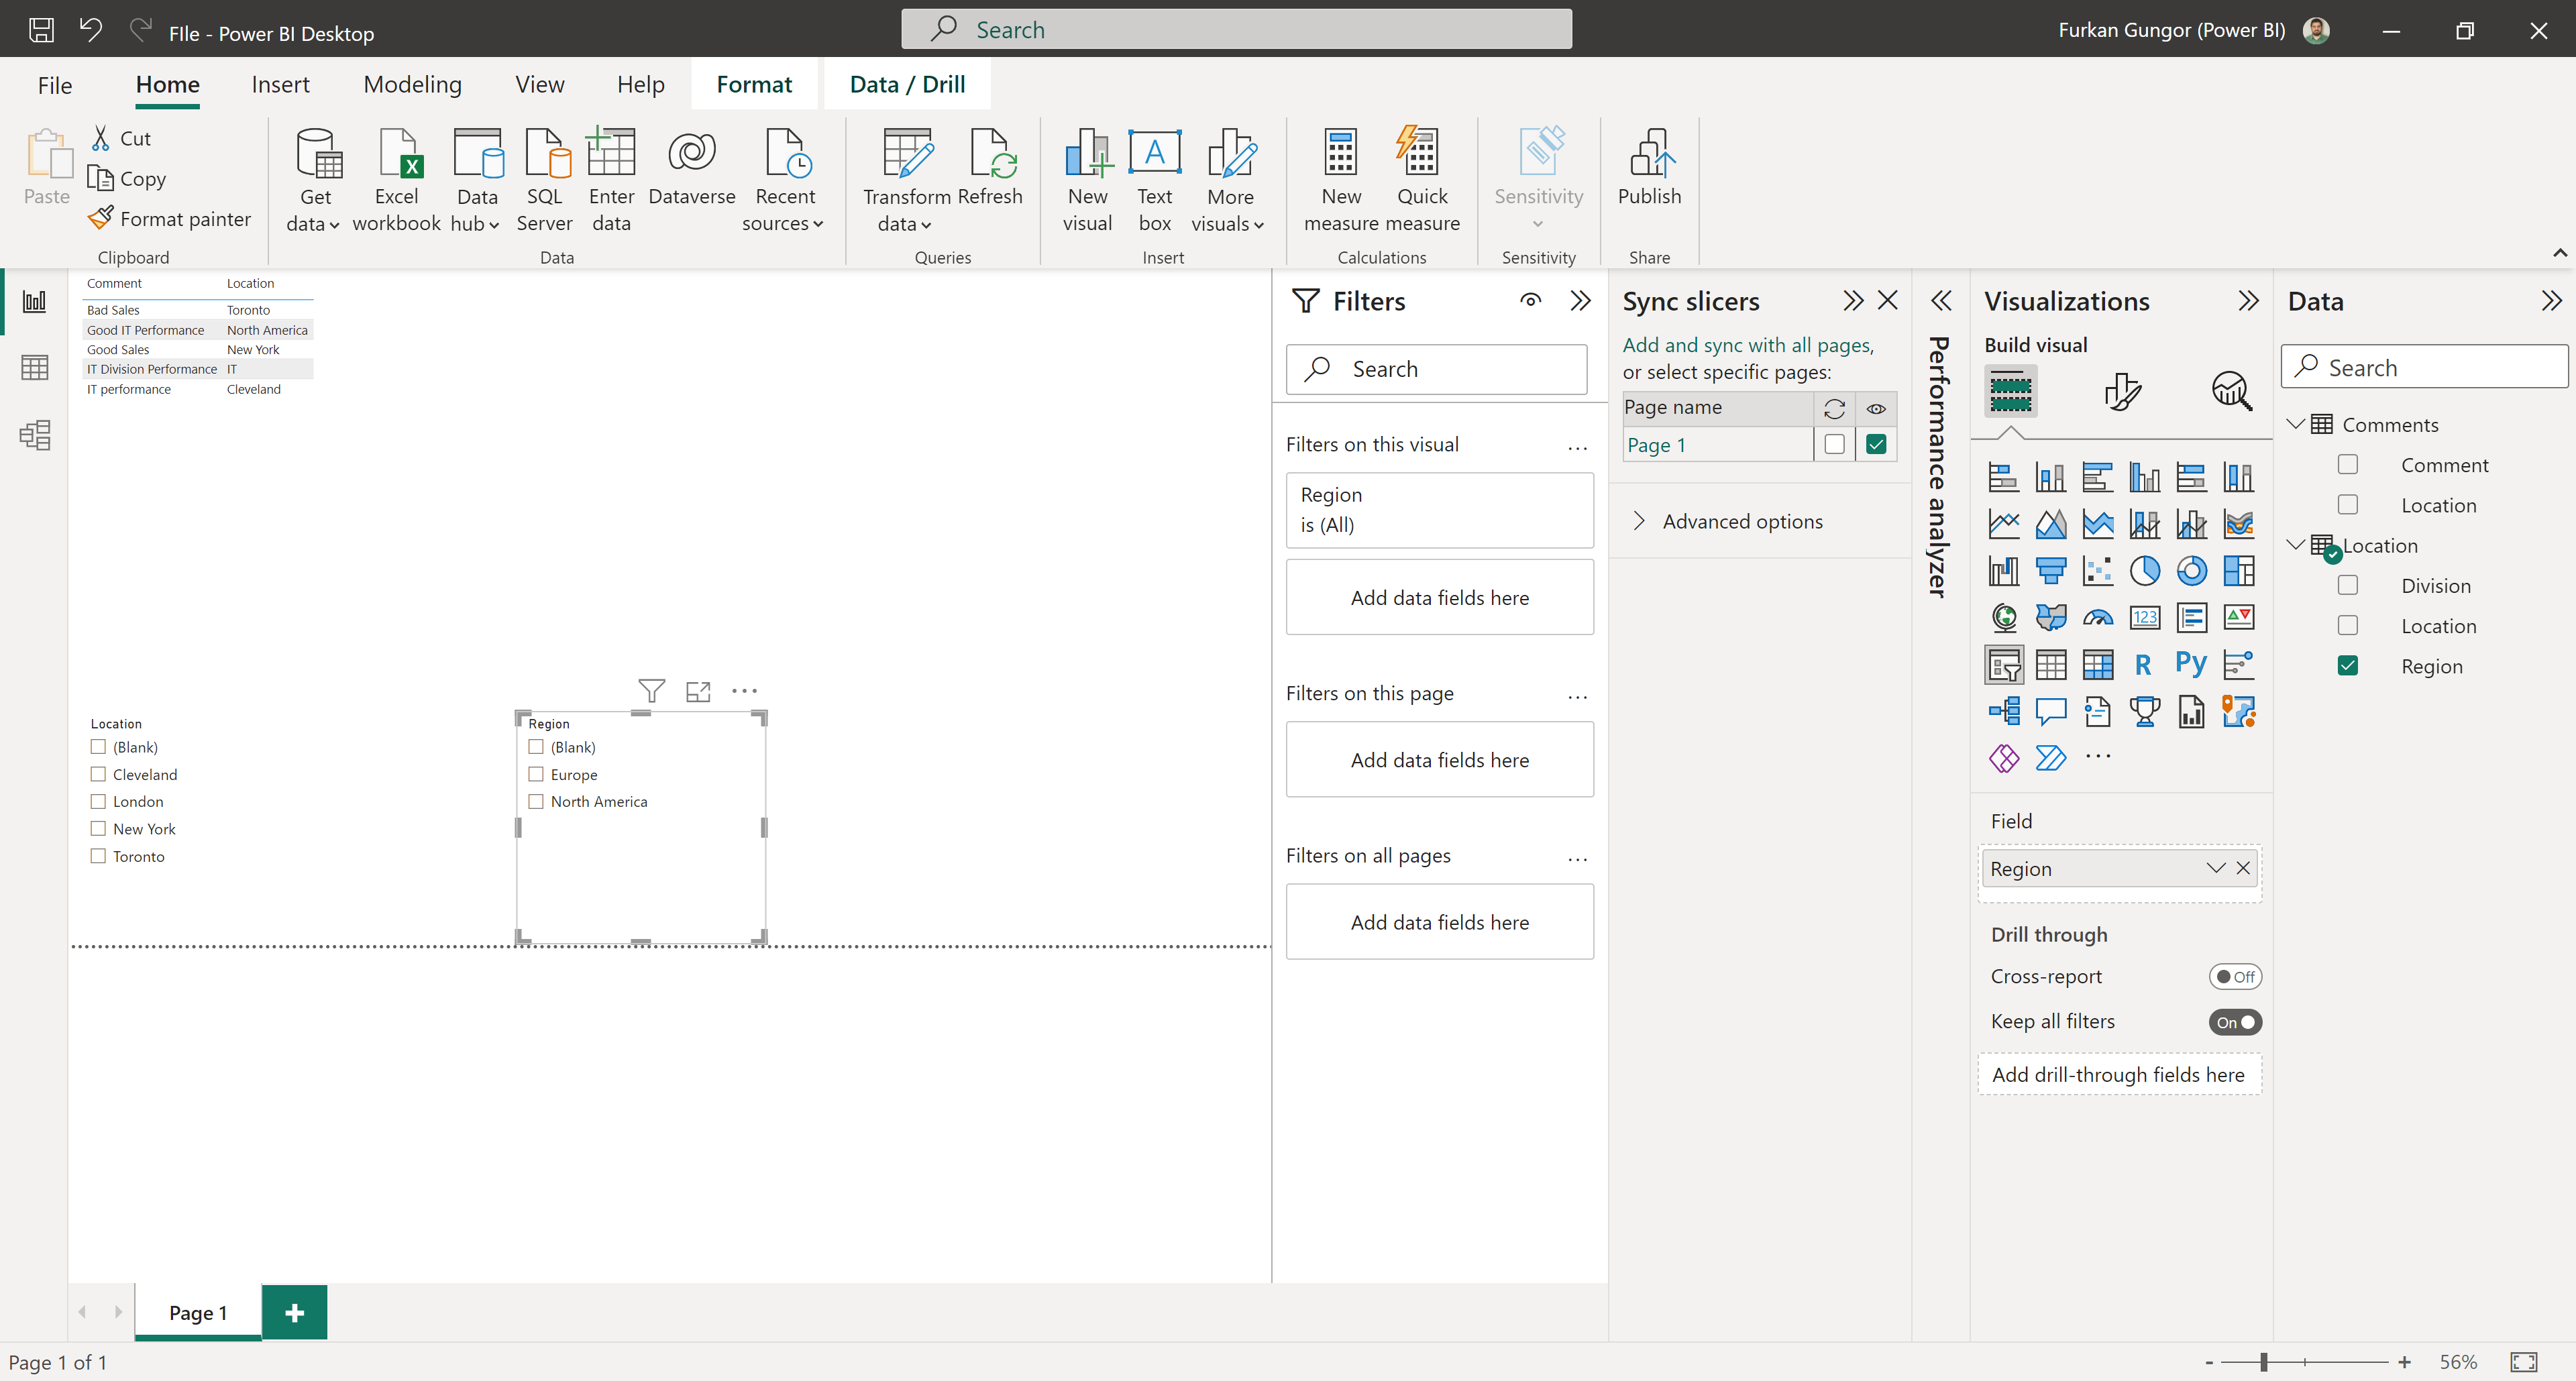Click Format painter

pyautogui.click(x=170, y=218)
